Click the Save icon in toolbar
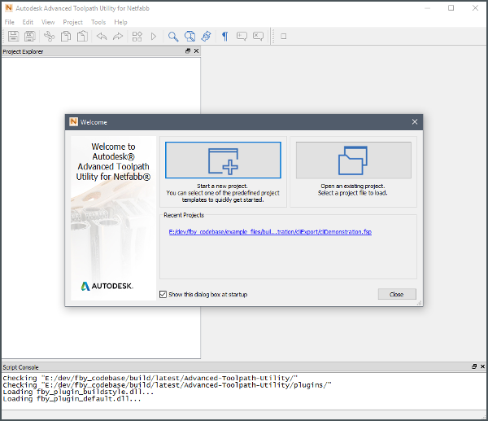Image resolution: width=488 pixels, height=421 pixels. point(13,36)
